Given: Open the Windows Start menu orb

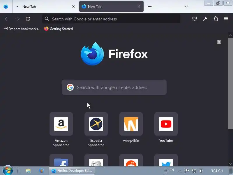Looking at the screenshot, I should coord(8,170).
